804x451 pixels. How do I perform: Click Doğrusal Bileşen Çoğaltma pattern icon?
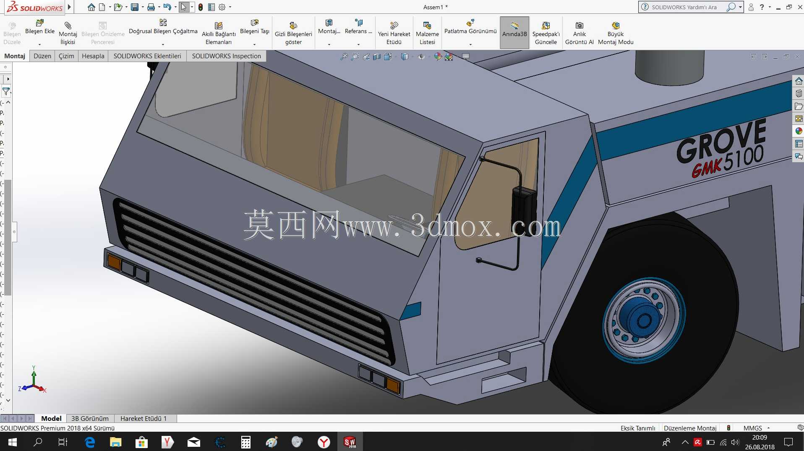[x=163, y=23]
